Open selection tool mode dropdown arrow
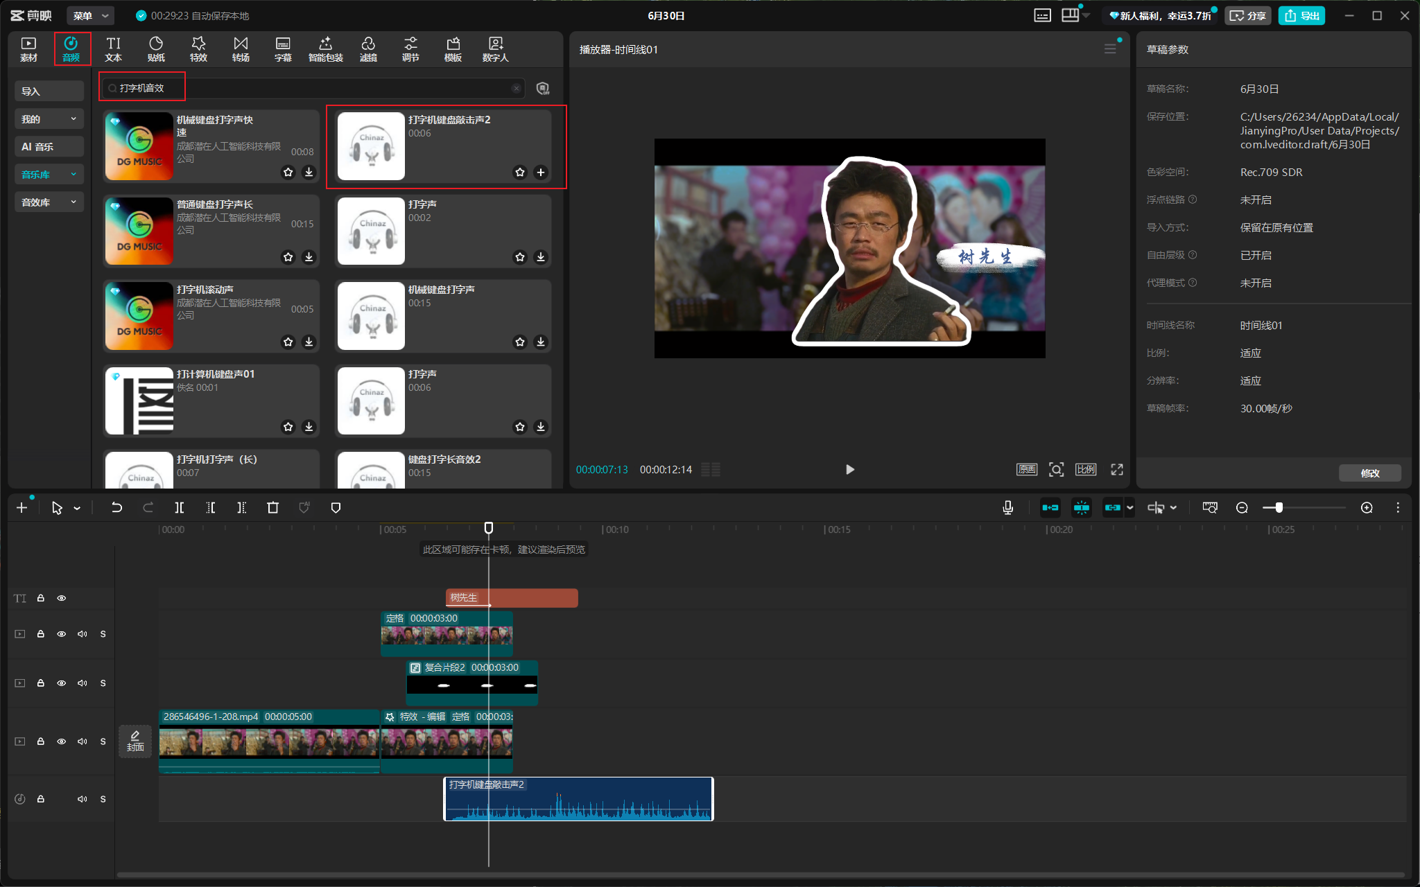The image size is (1420, 887). tap(77, 509)
